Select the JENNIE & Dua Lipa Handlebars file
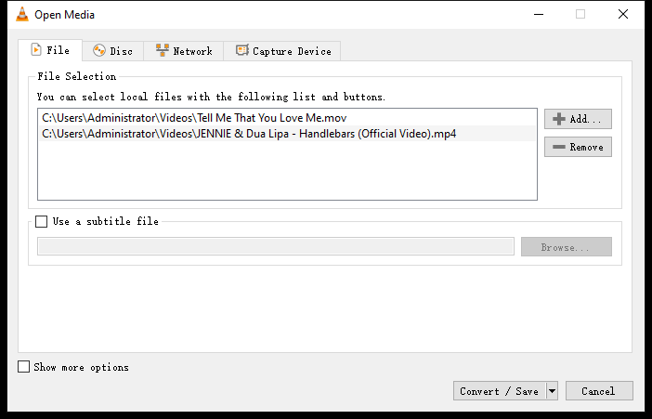 [x=249, y=134]
